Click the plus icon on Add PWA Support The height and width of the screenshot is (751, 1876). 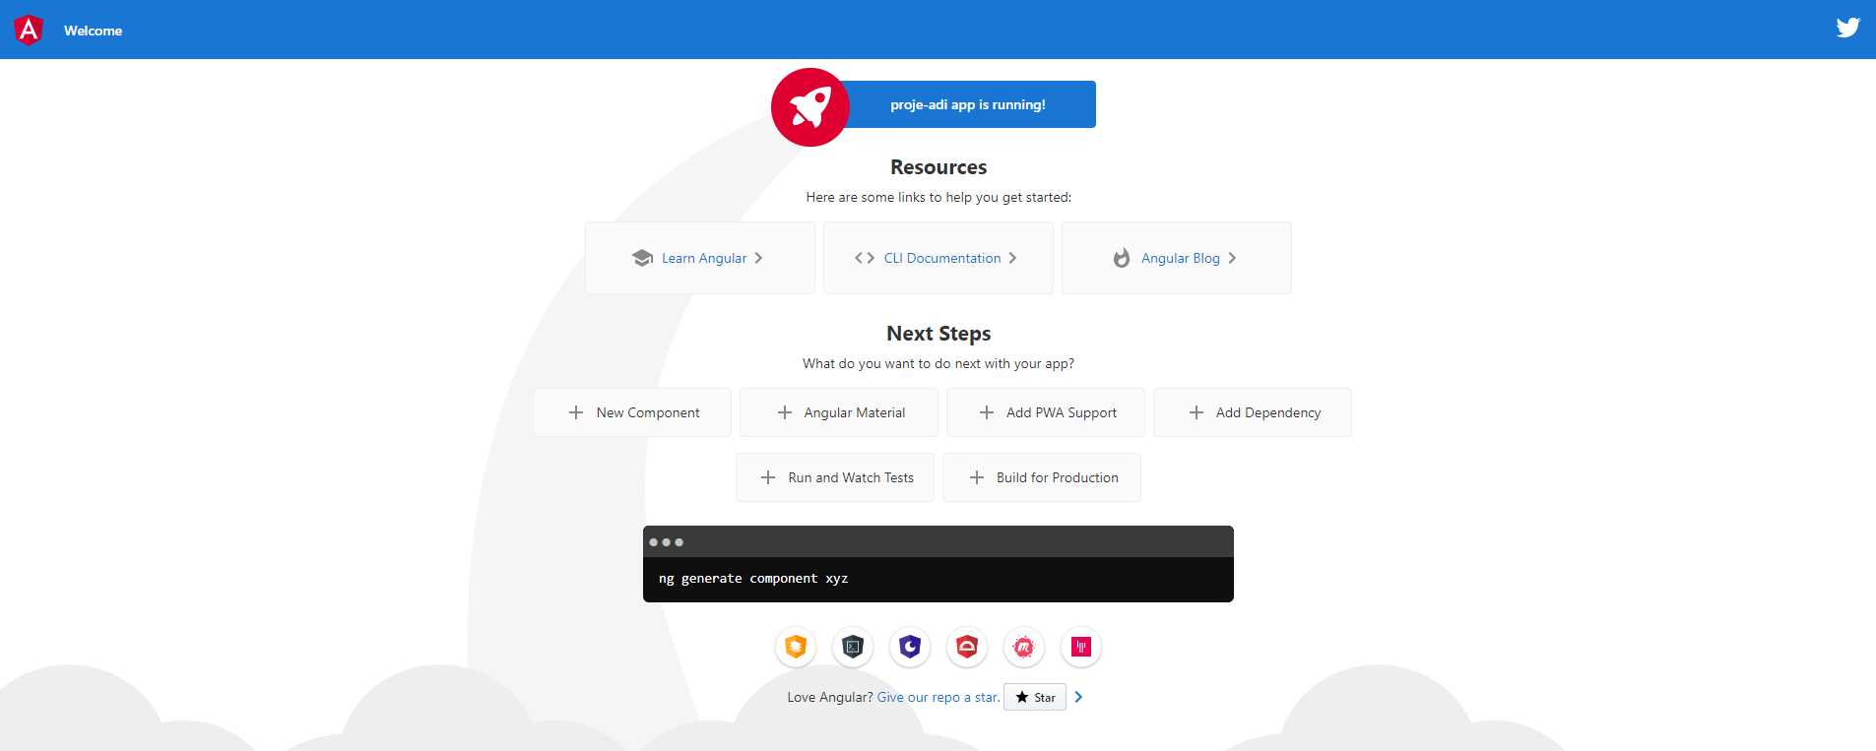click(986, 412)
